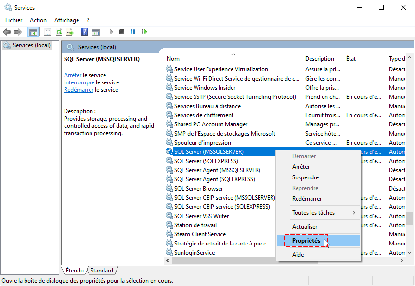Open Propriétés from the context menu

click(x=318, y=241)
